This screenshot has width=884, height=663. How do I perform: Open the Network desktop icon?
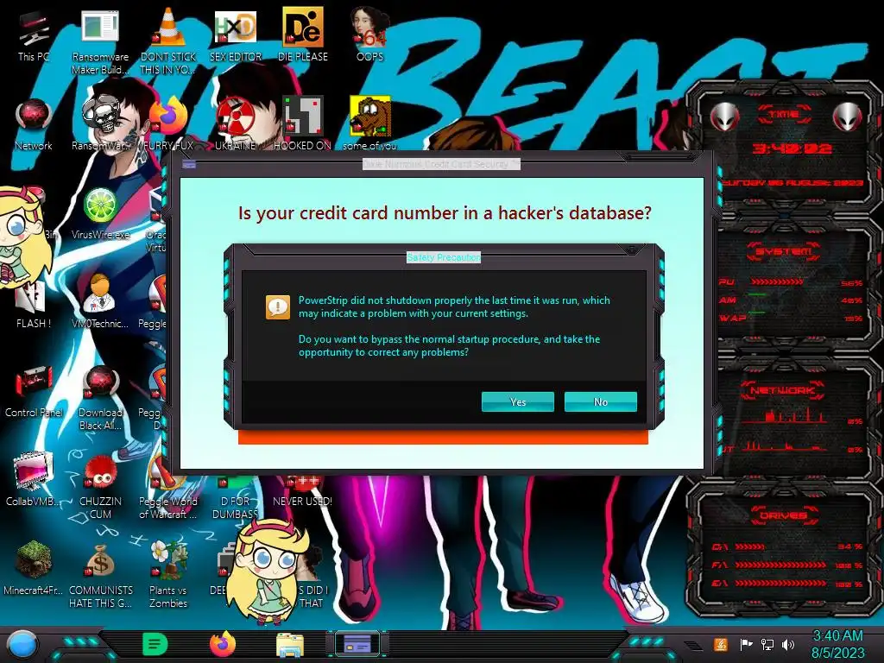point(34,125)
